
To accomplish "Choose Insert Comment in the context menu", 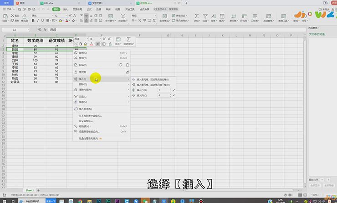I will 102,109.
